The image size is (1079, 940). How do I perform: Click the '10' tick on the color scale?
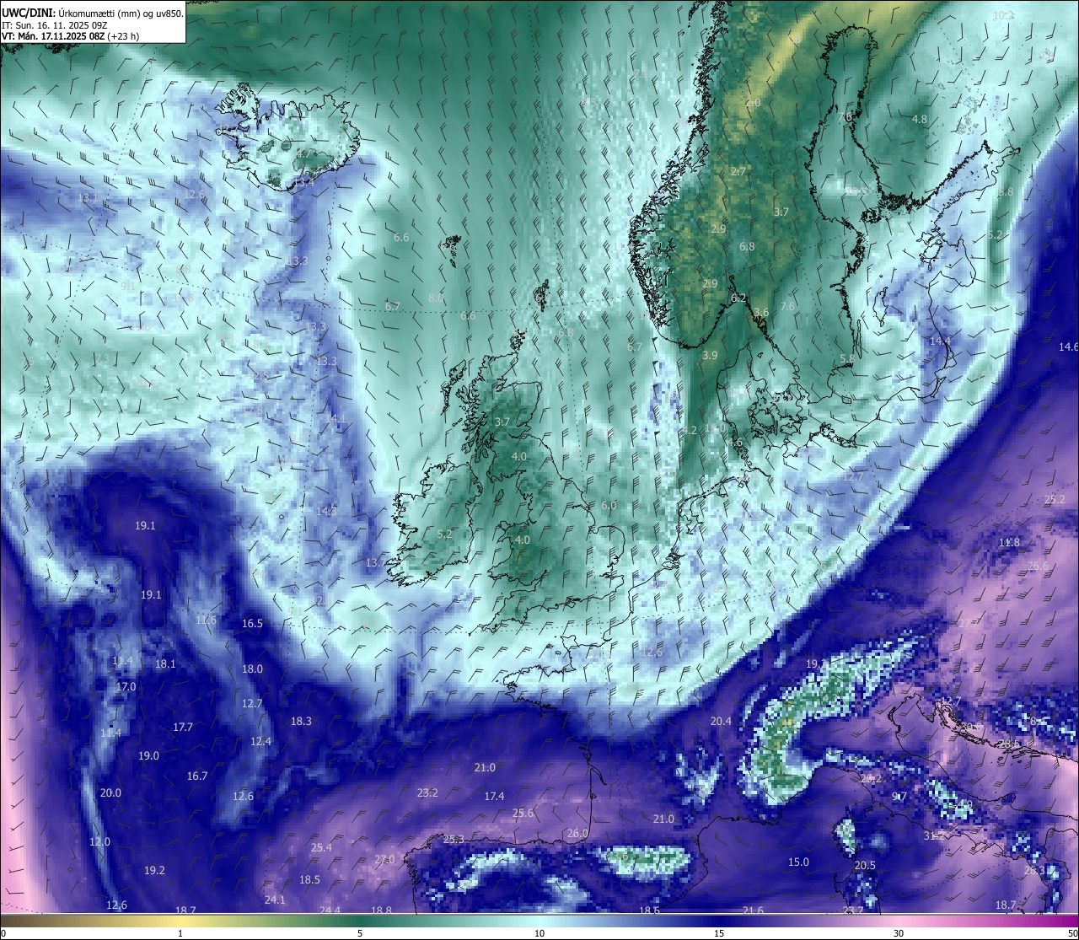click(x=539, y=932)
